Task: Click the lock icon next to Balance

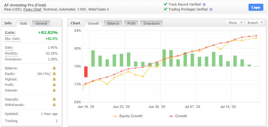Action: click(x=54, y=68)
